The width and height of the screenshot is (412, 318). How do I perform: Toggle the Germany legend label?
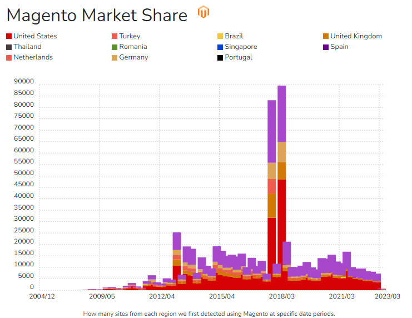tap(134, 57)
